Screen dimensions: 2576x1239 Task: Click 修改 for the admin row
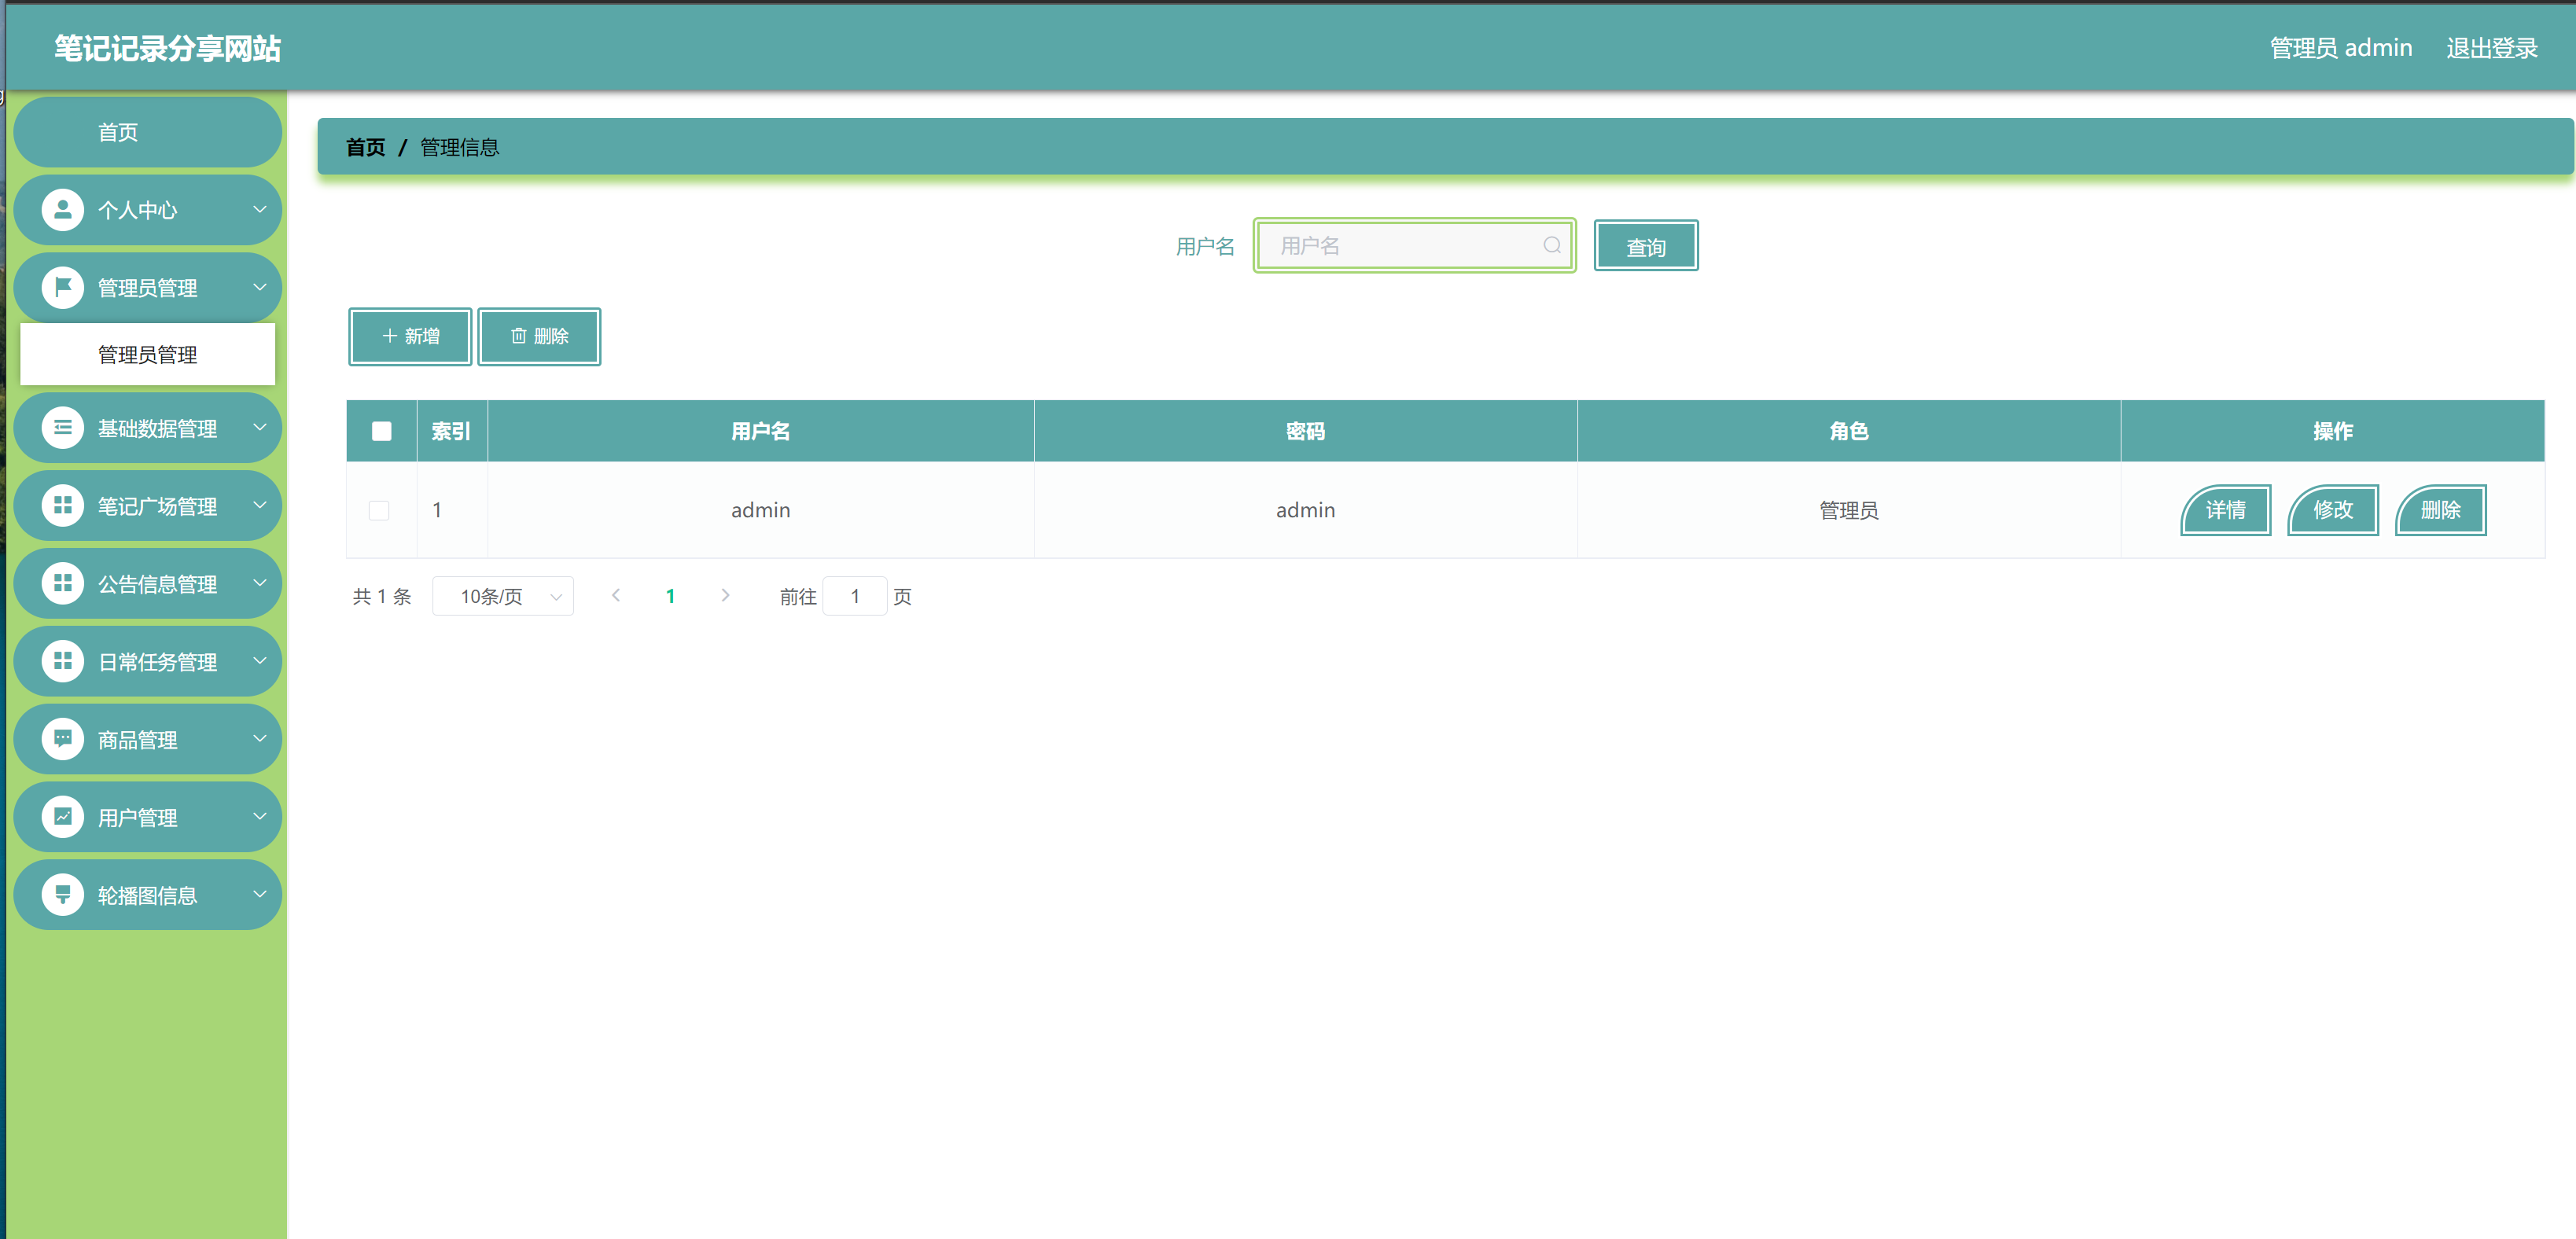pos(2333,510)
